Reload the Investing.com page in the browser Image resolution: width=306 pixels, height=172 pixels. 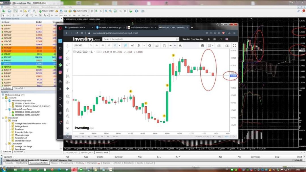tap(77, 33)
